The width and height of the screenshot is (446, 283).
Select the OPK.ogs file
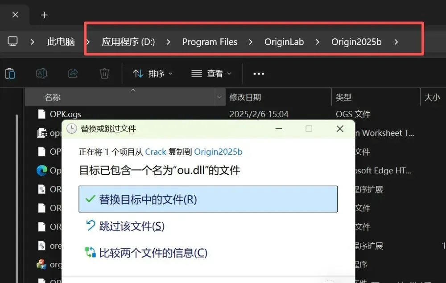[x=66, y=114]
